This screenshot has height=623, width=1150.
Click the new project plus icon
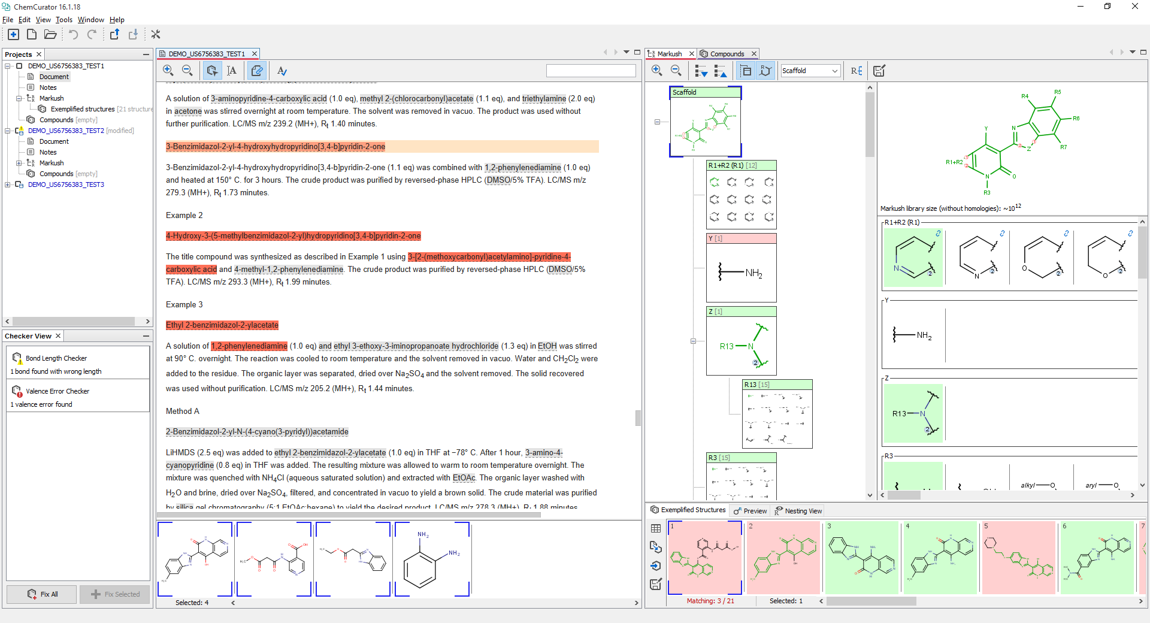13,35
